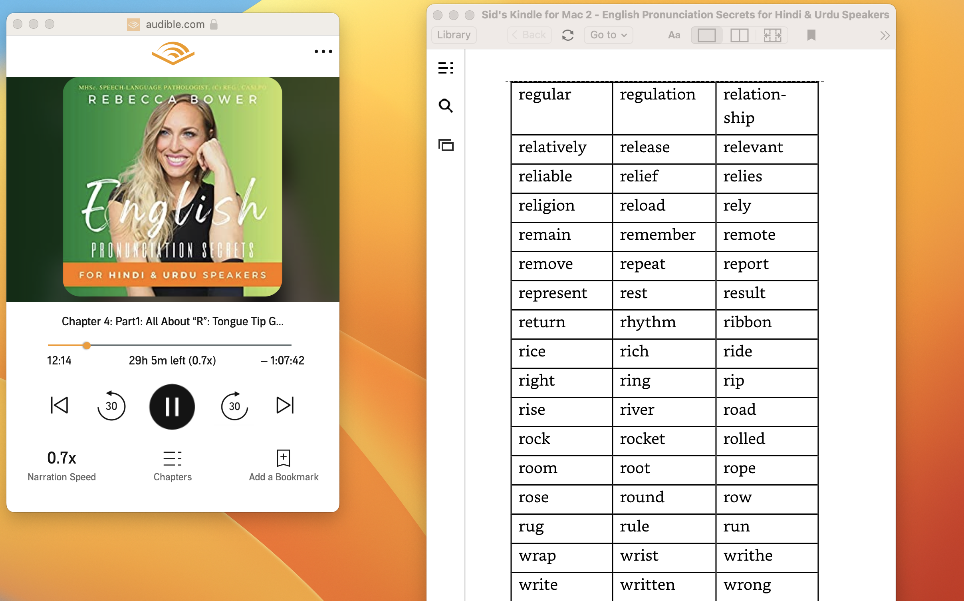Switch to two-column page view
The width and height of the screenshot is (964, 601).
point(739,35)
